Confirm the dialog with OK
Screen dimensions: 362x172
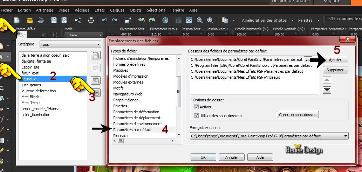click(x=203, y=157)
